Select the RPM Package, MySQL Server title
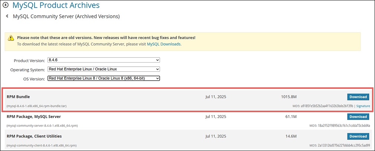The image size is (375, 151). pos(34,117)
